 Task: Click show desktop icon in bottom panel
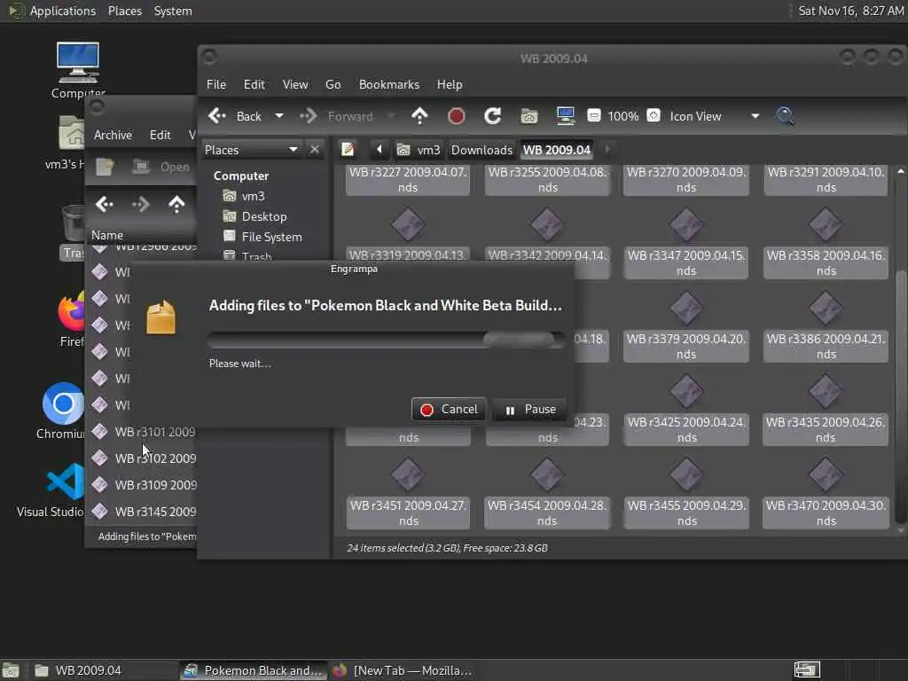[x=11, y=670]
